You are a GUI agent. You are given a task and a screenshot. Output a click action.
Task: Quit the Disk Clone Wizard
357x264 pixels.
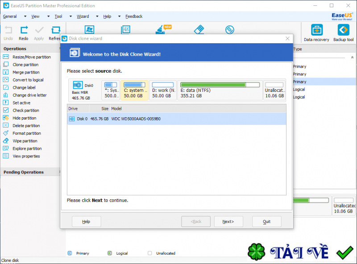[266, 221]
